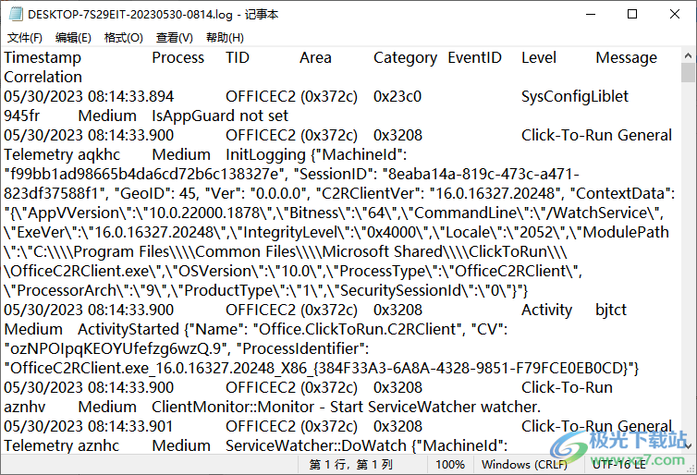Click the aqkhc event ID
This screenshot has width=697, height=475.
tap(99, 155)
